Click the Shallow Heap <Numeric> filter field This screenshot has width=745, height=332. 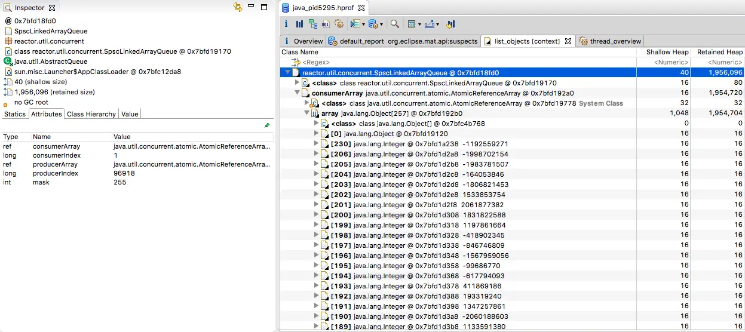coord(664,62)
